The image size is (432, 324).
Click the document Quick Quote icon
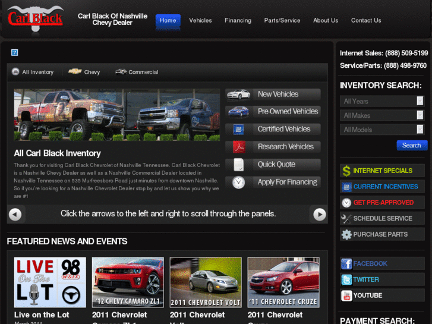coord(239,165)
